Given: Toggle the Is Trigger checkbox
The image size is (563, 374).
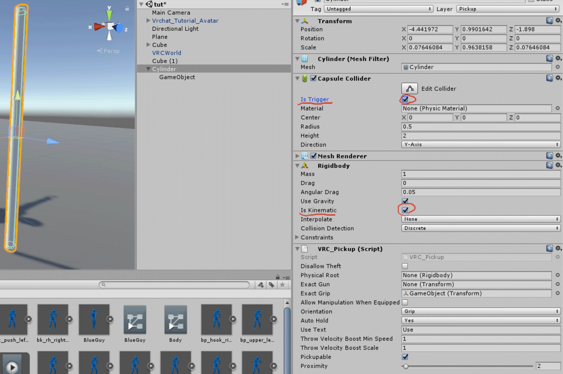Looking at the screenshot, I should (x=405, y=99).
